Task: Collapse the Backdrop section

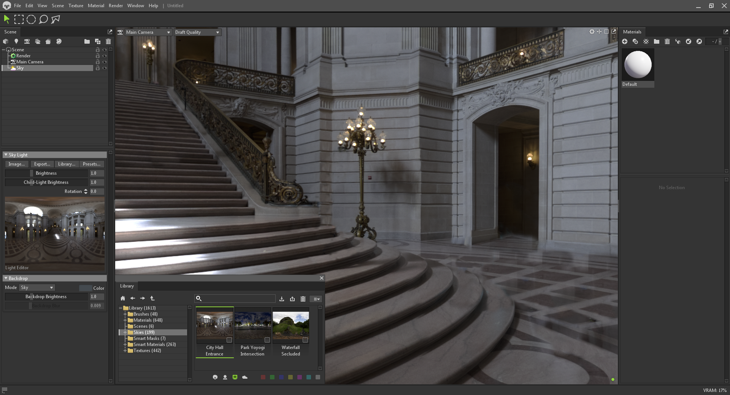Action: (6, 278)
